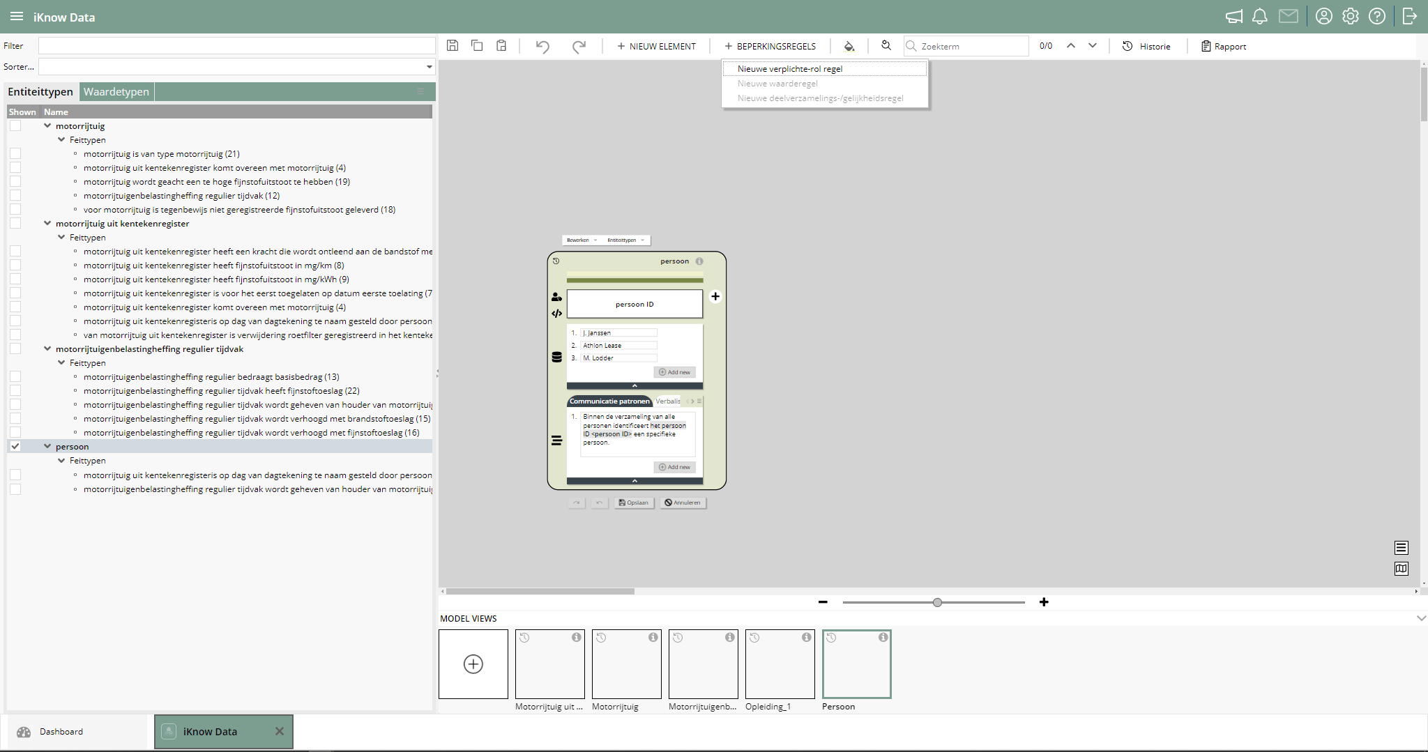The width and height of the screenshot is (1428, 752).
Task: Click the Zoekterm search field
Action: tap(966, 46)
